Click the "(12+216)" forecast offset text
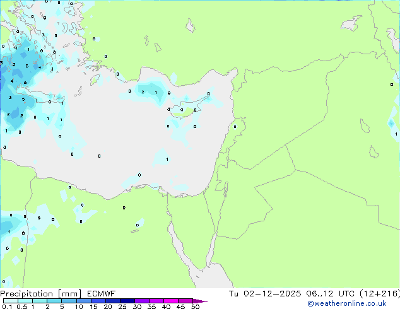 (x=380, y=294)
